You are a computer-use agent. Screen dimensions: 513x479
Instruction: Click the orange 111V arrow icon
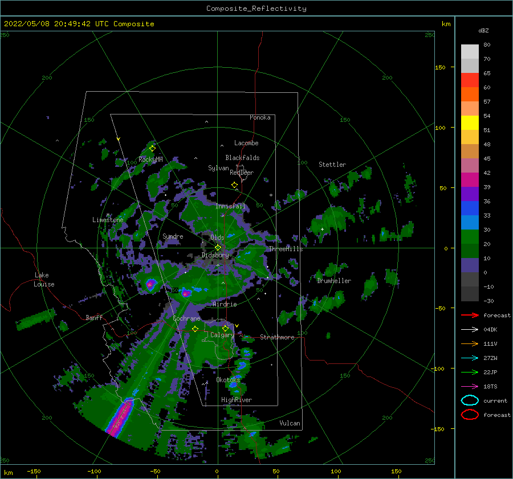pos(470,343)
